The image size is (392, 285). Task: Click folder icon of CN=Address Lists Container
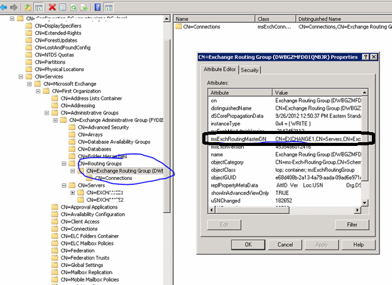(55, 98)
